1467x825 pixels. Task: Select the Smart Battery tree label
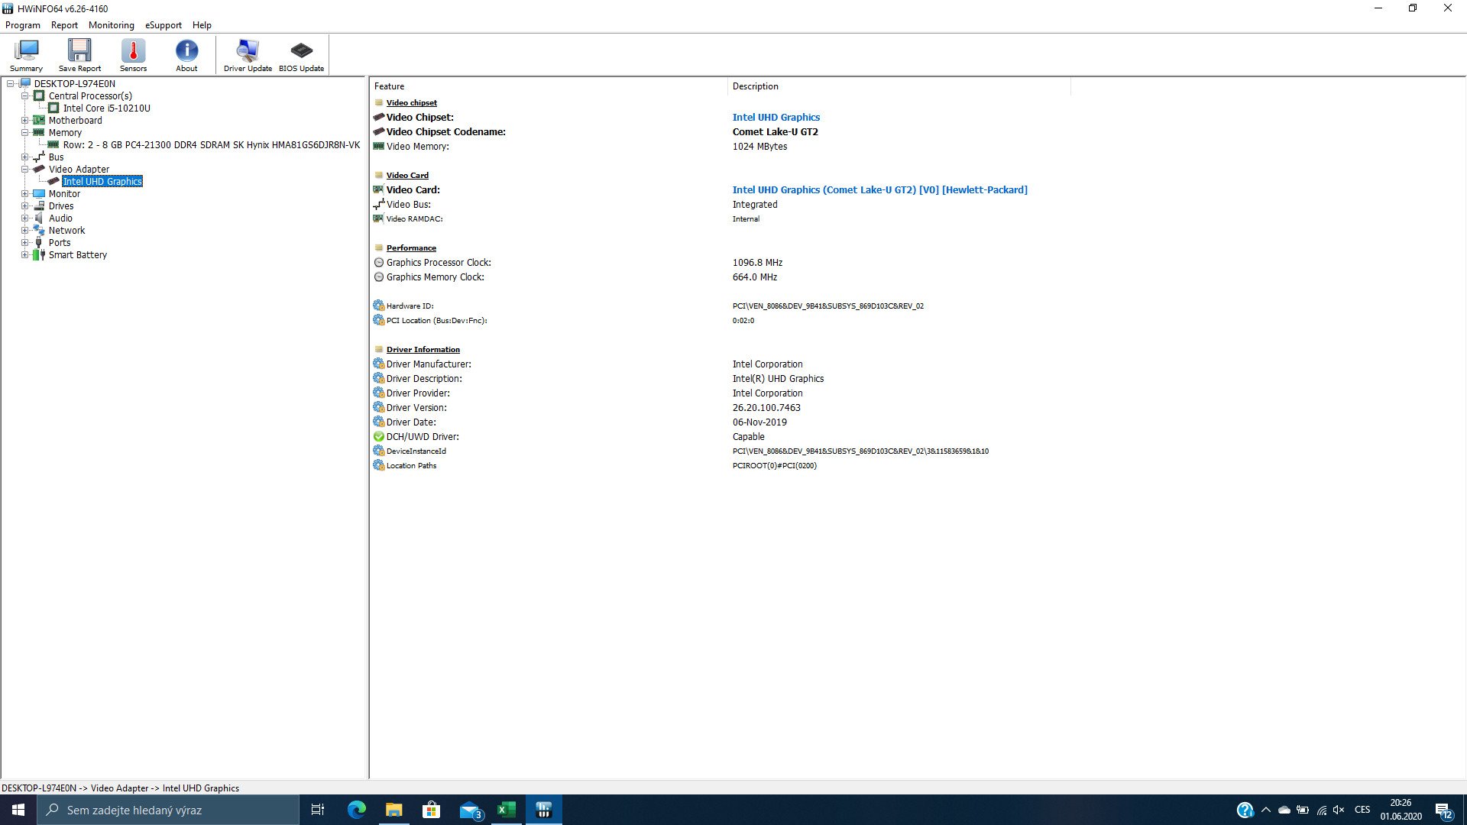point(77,255)
